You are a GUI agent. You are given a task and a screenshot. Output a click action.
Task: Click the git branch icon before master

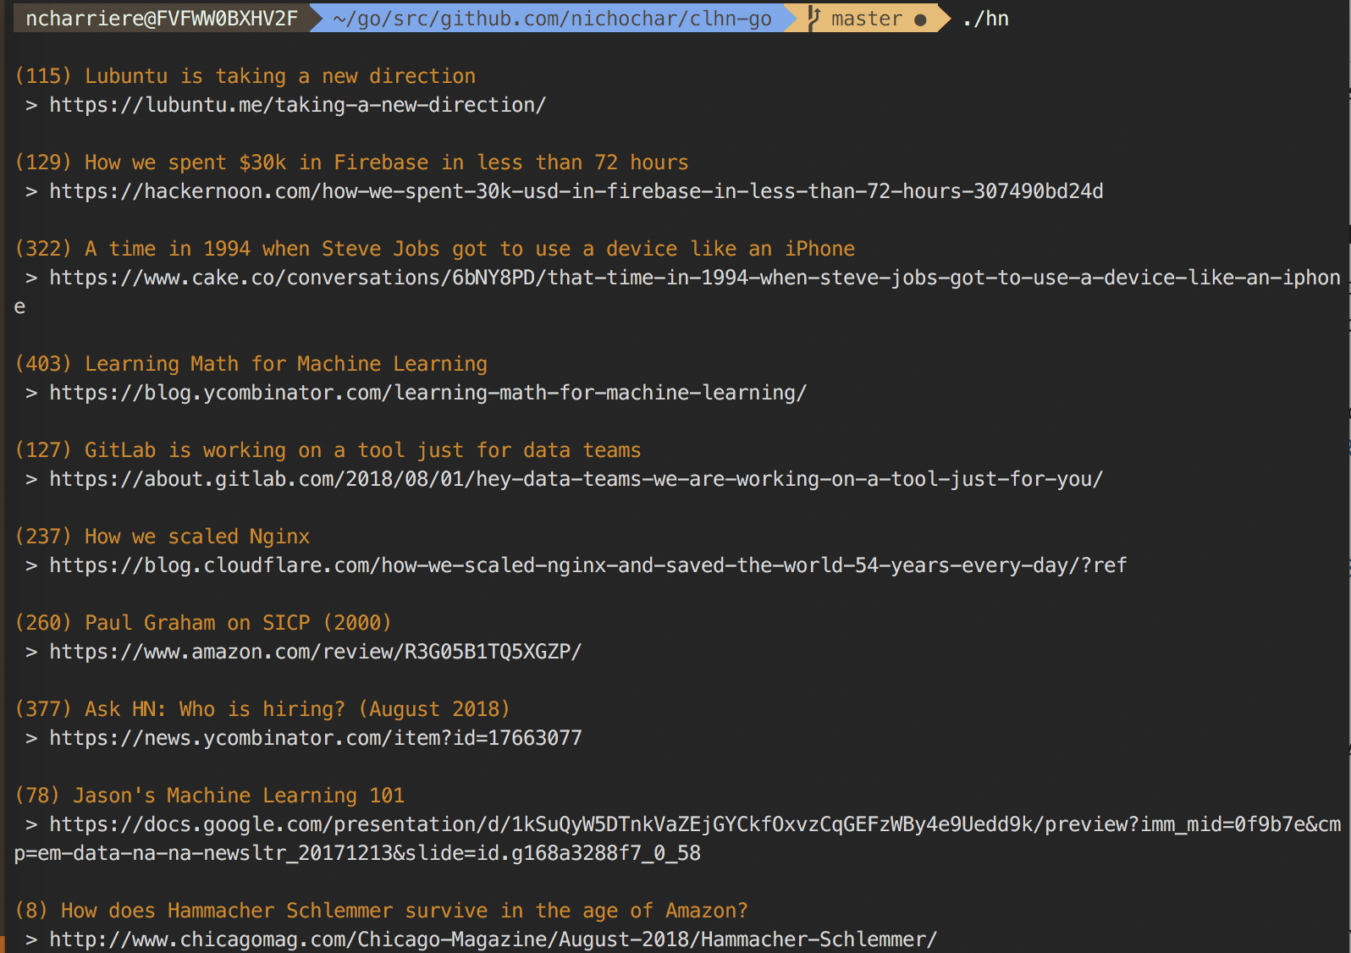813,18
